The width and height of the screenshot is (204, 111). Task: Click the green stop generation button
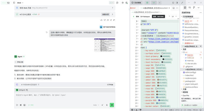pos(112,105)
